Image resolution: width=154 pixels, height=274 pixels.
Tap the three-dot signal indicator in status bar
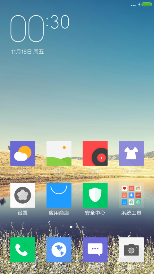click(x=133, y=5)
